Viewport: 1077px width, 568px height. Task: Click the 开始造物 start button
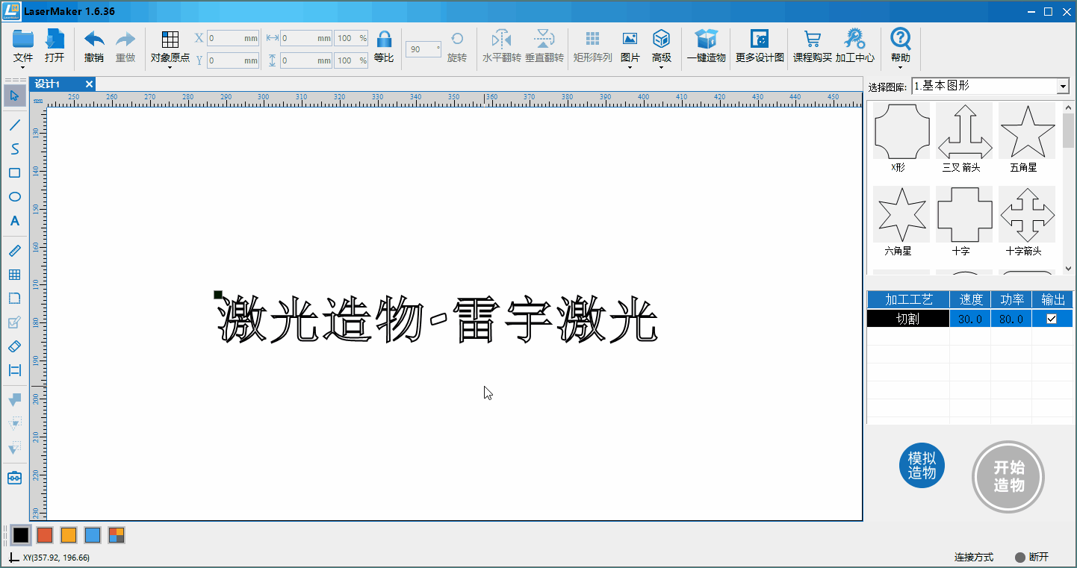click(1008, 476)
